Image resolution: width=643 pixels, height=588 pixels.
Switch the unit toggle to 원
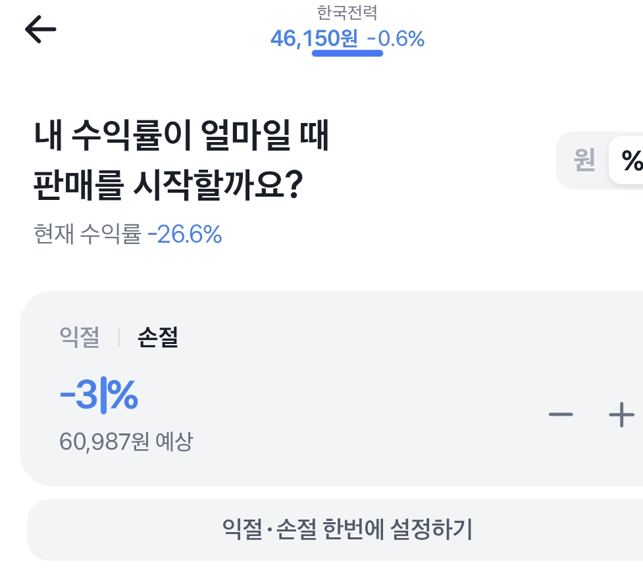point(584,160)
